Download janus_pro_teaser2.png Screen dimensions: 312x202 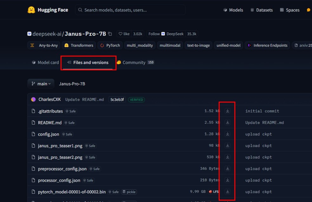point(227,157)
